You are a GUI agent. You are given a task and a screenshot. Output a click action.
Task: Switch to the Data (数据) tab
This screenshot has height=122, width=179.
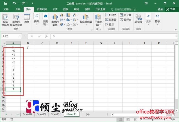coord(66,9)
